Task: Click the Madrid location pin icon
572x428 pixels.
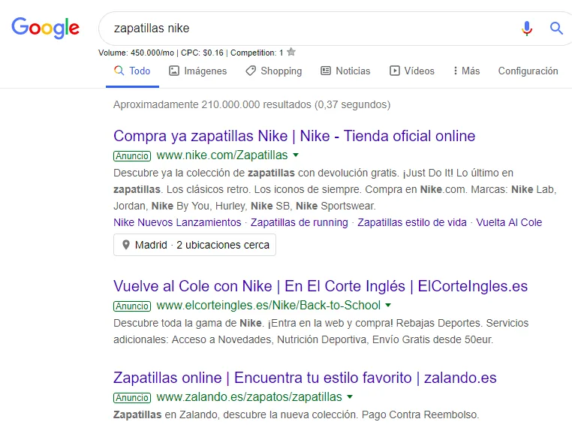Action: [x=126, y=245]
